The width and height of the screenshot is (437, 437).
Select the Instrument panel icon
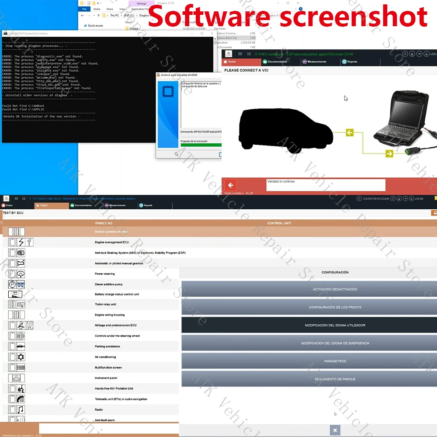click(17, 378)
